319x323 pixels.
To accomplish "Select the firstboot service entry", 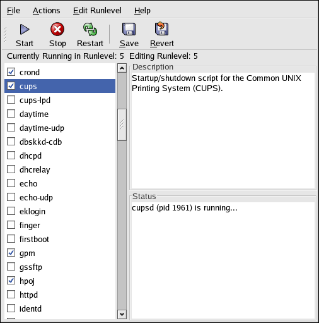I will [x=60, y=239].
